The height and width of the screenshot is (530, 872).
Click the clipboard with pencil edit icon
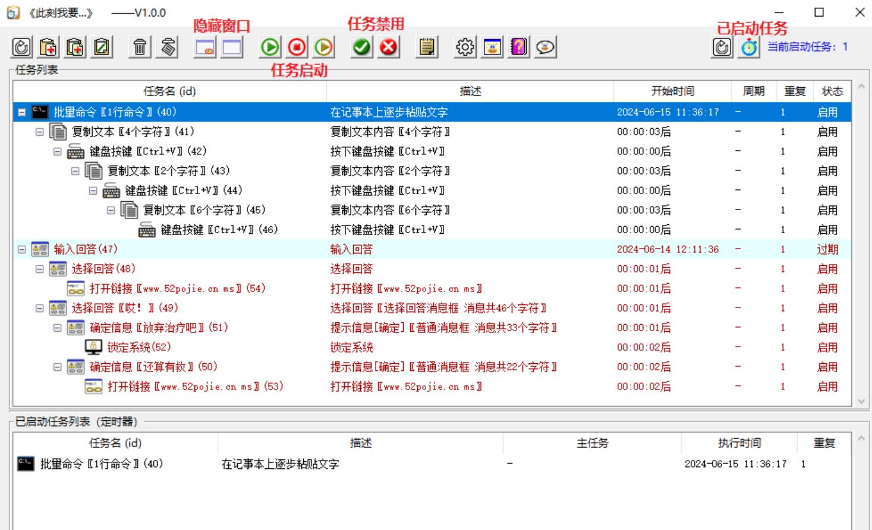(102, 47)
